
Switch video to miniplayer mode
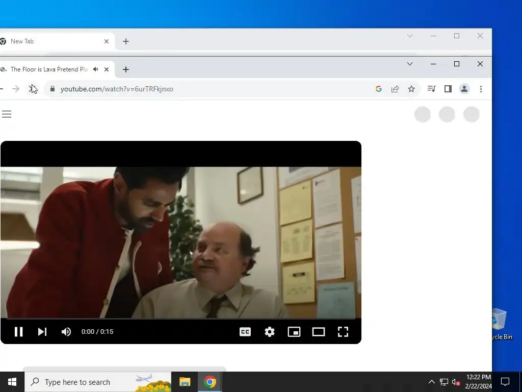(294, 332)
